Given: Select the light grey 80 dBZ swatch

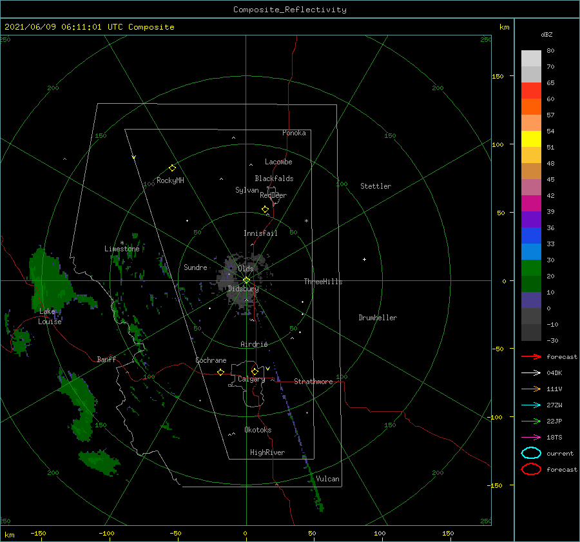Looking at the screenshot, I should click(x=531, y=58).
